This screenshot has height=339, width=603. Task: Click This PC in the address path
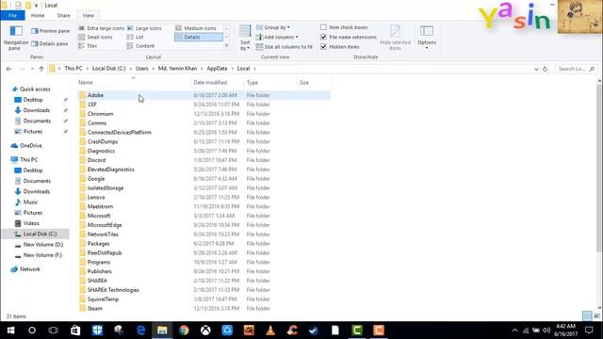73,69
